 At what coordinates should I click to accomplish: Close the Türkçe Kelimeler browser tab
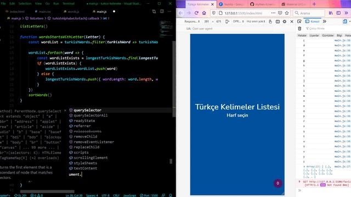tap(212, 4)
